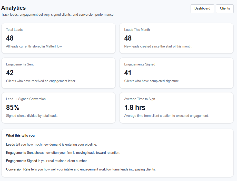The height and width of the screenshot is (181, 237).
Task: Select the Leads This Month card
Action: coord(176,38)
